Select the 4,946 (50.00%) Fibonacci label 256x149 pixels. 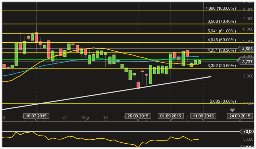pos(222,40)
